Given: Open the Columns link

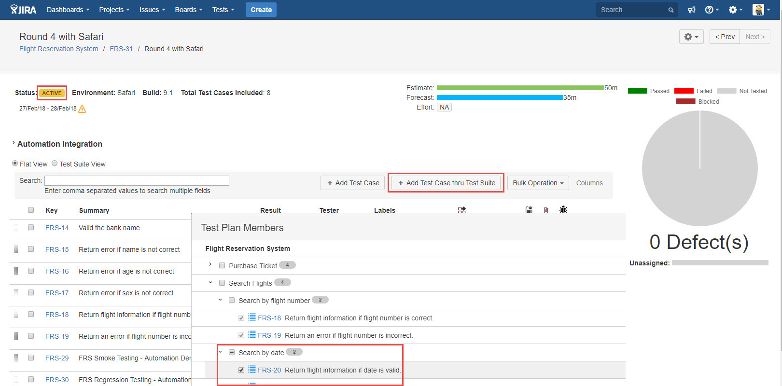Looking at the screenshot, I should pyautogui.click(x=589, y=183).
